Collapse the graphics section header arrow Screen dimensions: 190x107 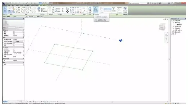coord(23,38)
